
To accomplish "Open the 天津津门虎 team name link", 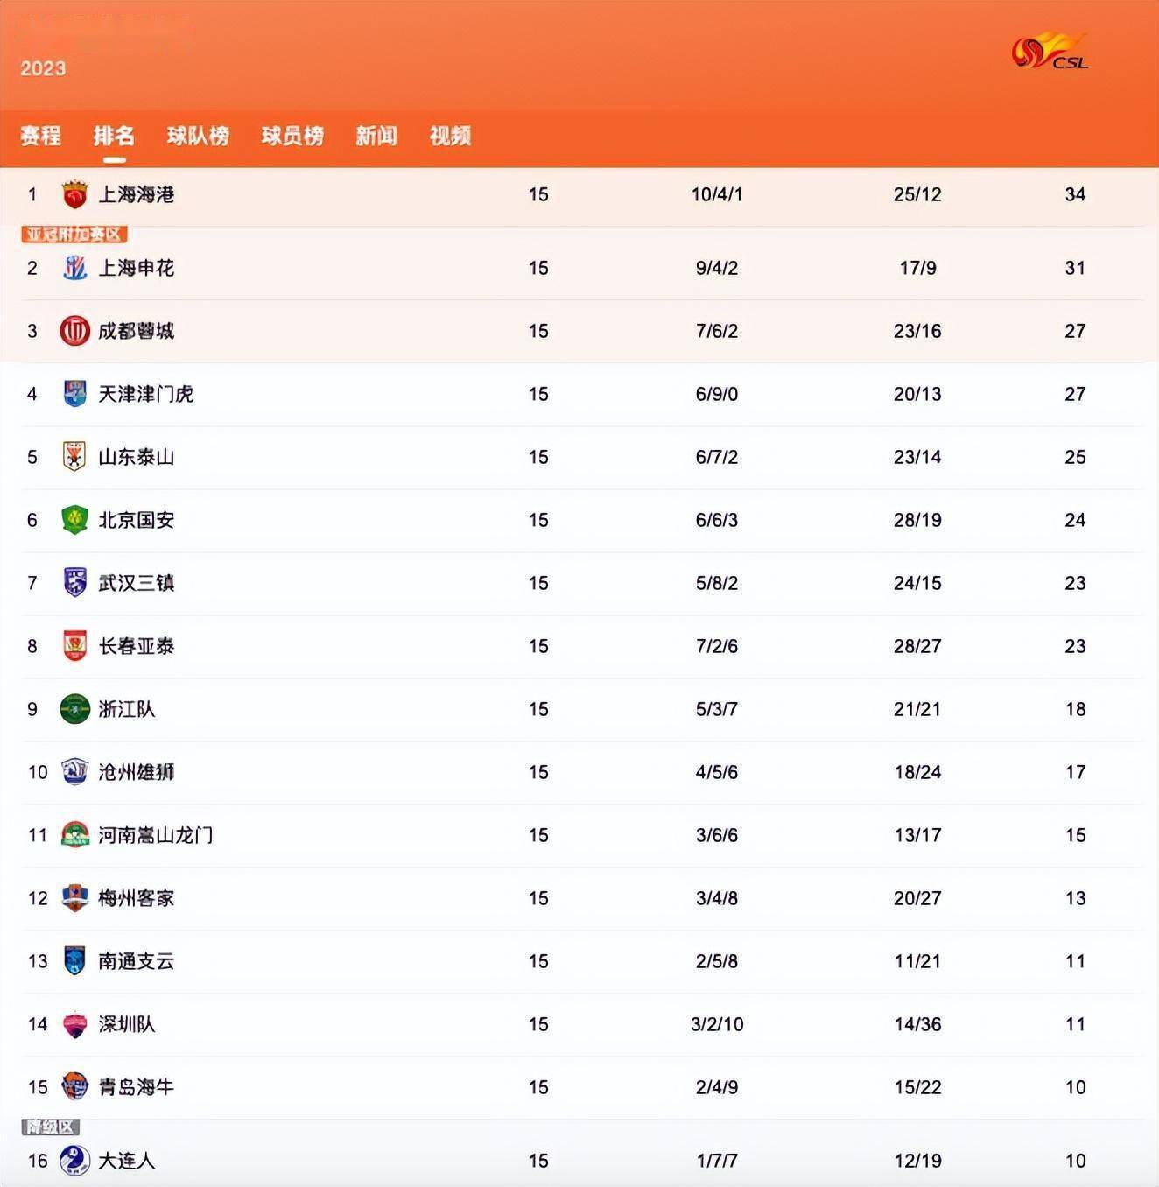I will click(x=145, y=394).
